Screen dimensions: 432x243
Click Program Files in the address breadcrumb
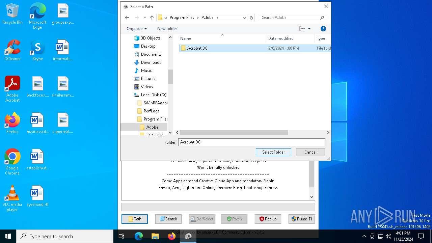coord(182,18)
